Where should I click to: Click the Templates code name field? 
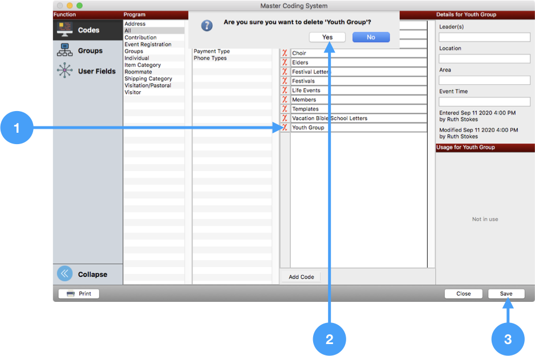coord(359,109)
